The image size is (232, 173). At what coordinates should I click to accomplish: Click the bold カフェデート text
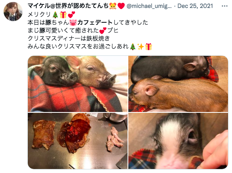point(95,23)
